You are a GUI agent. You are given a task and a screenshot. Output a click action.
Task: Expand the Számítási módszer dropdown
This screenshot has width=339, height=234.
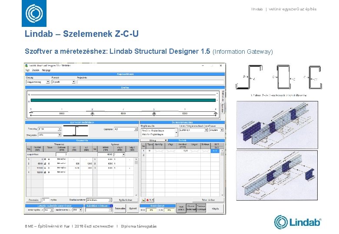(110, 210)
